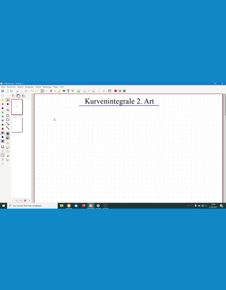This screenshot has width=226, height=290.
Task: Open the Datei menu
Action: tap(3, 87)
